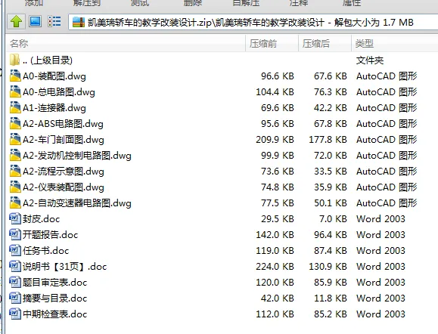The image size is (438, 334).
Task: Click the 11.8 KB compressed size
Action: click(331, 298)
